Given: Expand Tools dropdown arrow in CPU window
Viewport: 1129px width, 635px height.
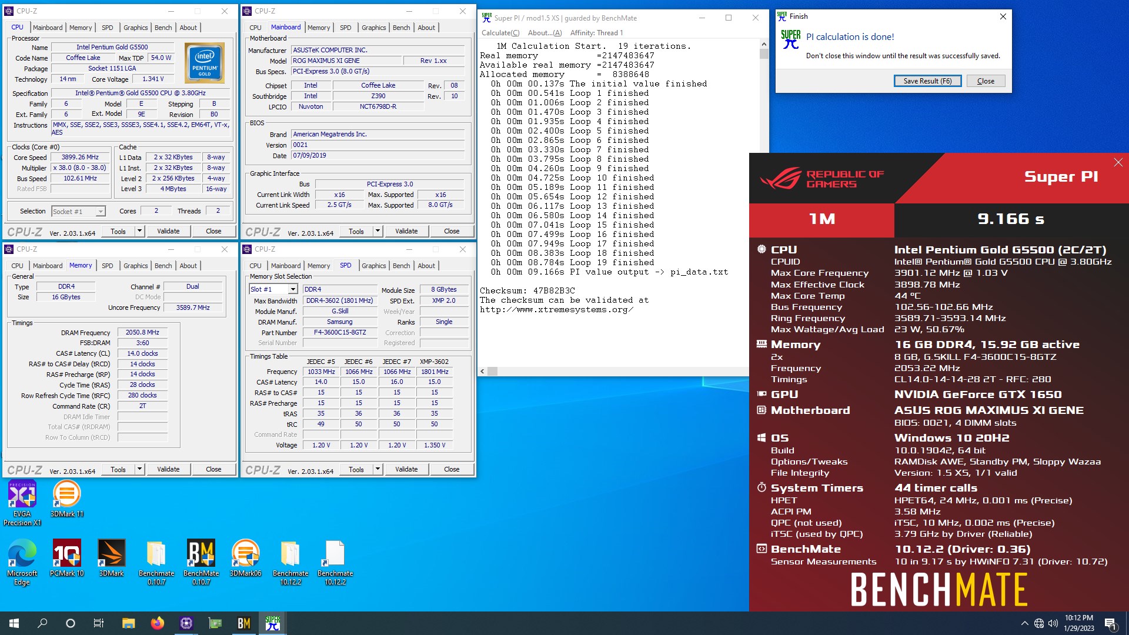Looking at the screenshot, I should (x=139, y=231).
